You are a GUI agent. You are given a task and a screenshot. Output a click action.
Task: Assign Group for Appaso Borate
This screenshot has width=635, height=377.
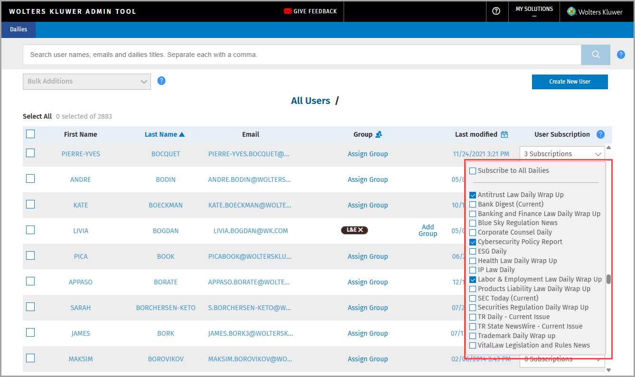click(368, 282)
